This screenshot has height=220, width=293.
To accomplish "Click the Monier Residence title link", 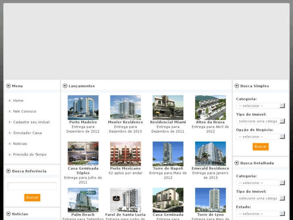I will 125,122.
